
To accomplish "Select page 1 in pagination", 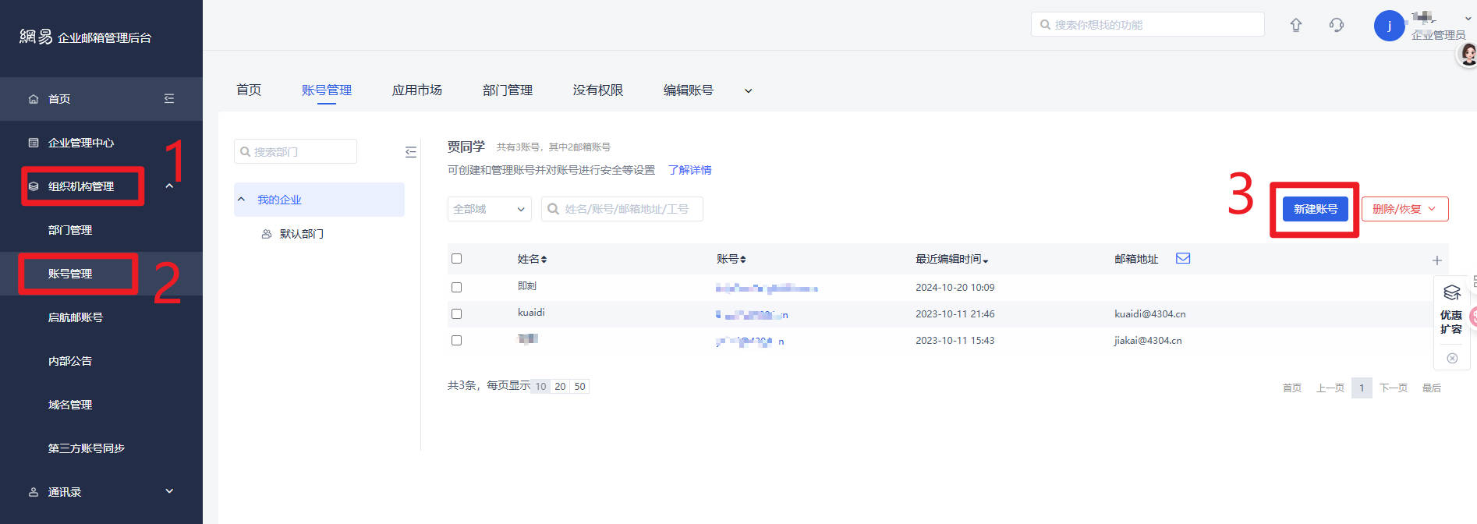I will point(1362,388).
